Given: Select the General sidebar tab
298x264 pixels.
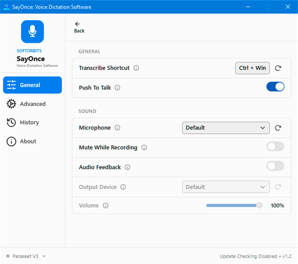Looking at the screenshot, I should 33,85.
